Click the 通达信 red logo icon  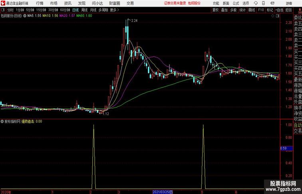point(3,3)
